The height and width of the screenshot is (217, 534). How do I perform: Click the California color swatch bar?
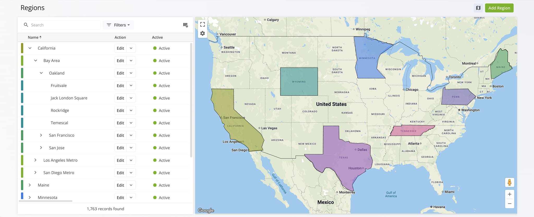pos(22,48)
